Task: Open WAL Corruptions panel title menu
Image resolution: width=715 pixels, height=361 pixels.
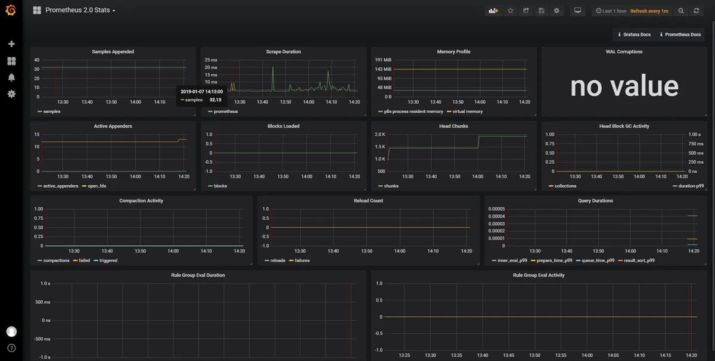Action: (x=624, y=52)
